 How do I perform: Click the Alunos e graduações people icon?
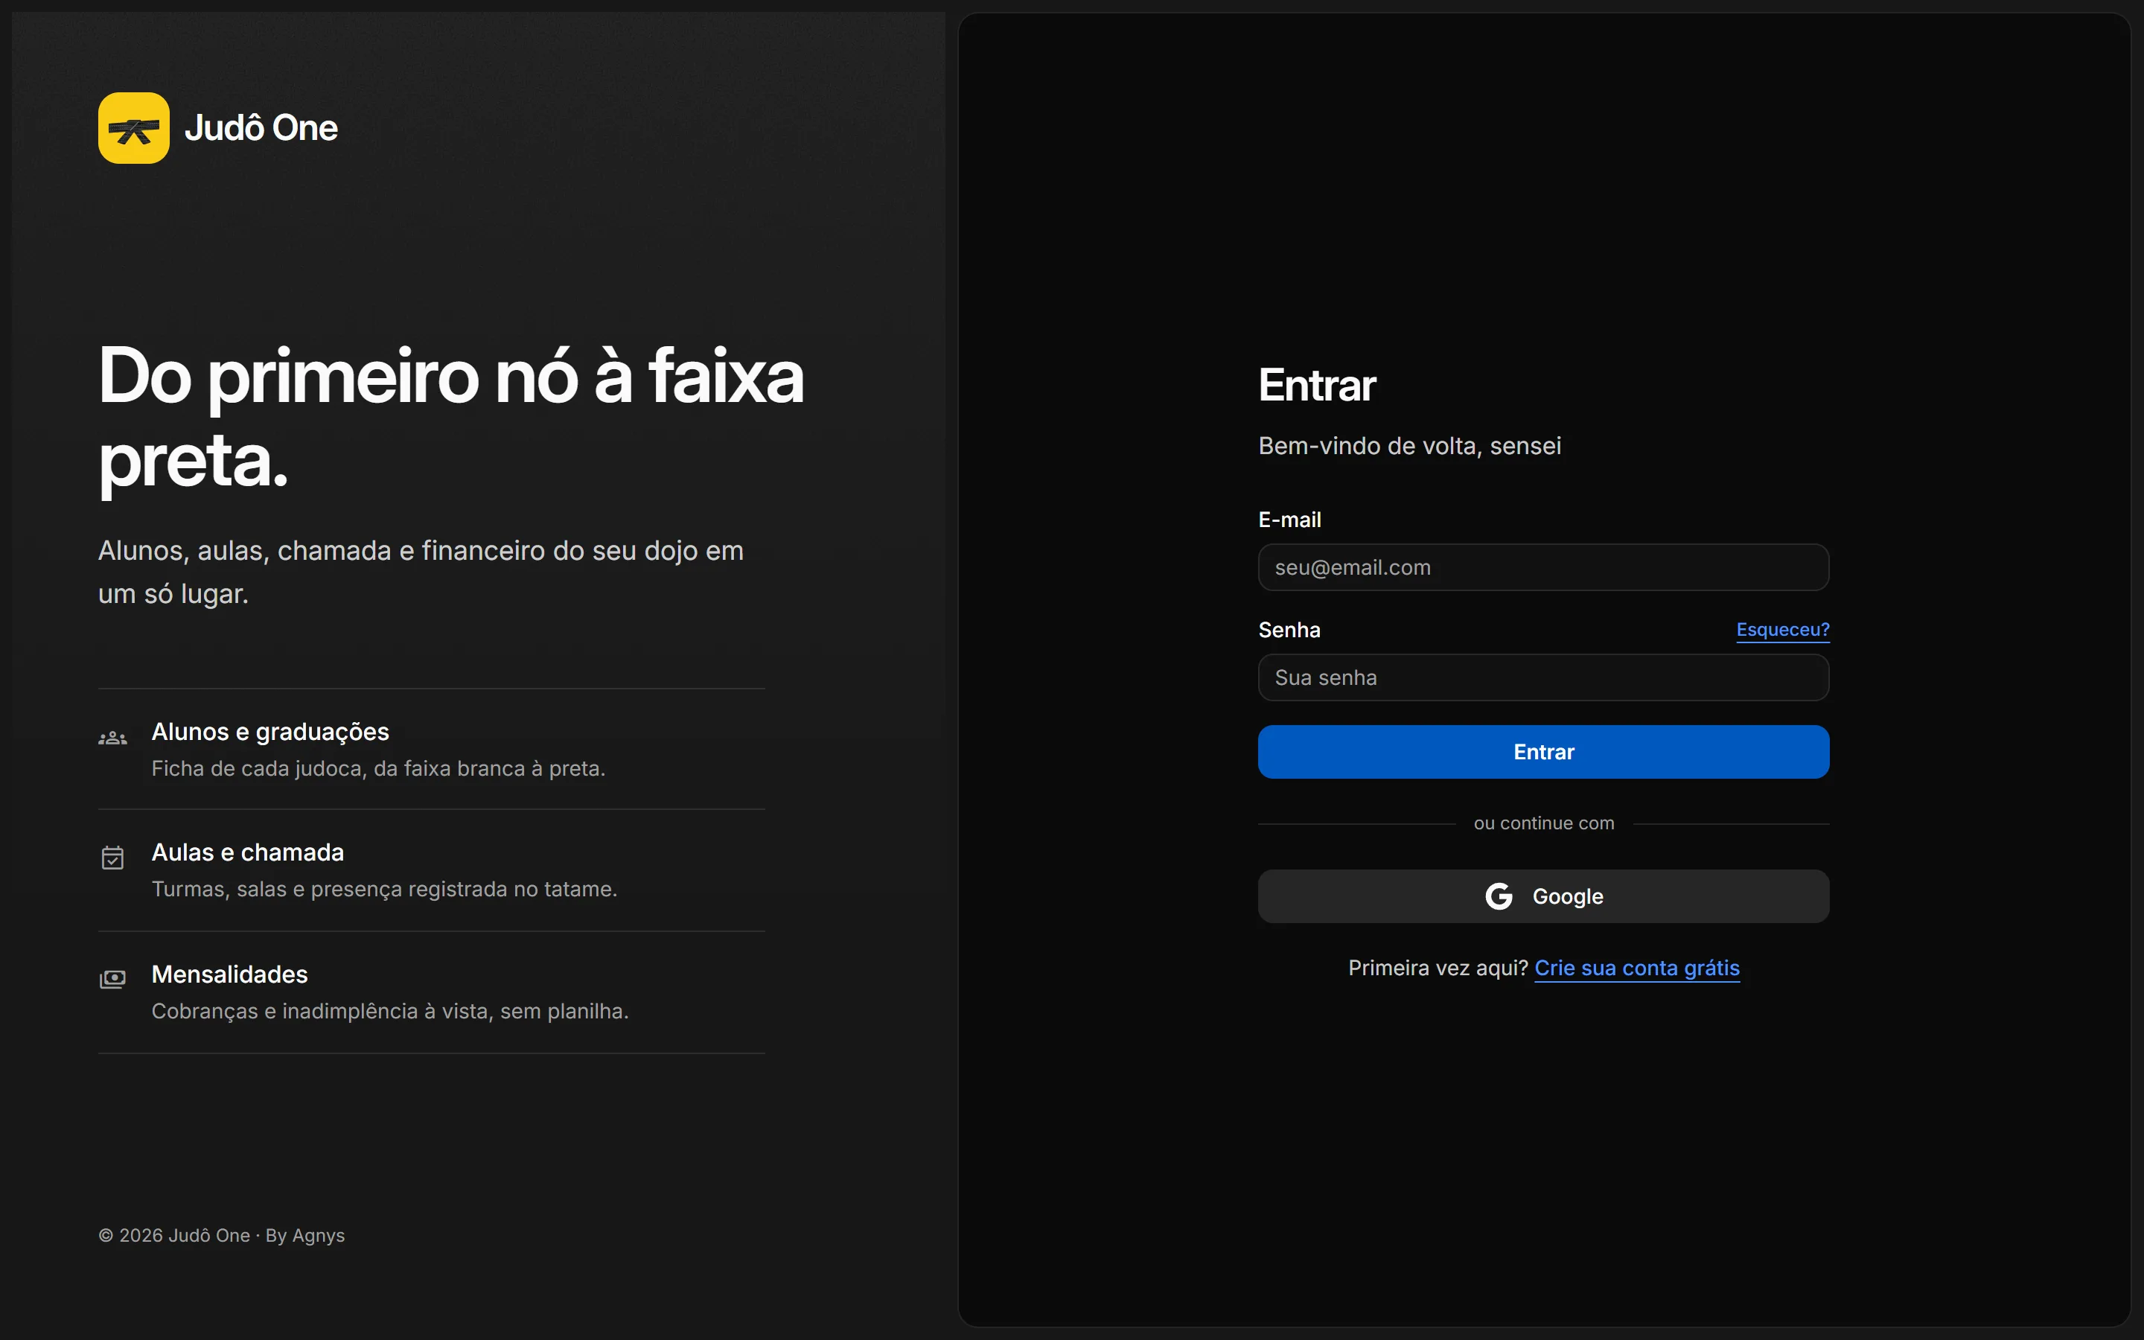(x=112, y=737)
